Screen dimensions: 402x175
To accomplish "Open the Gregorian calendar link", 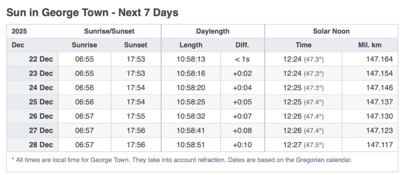I will [x=324, y=160].
